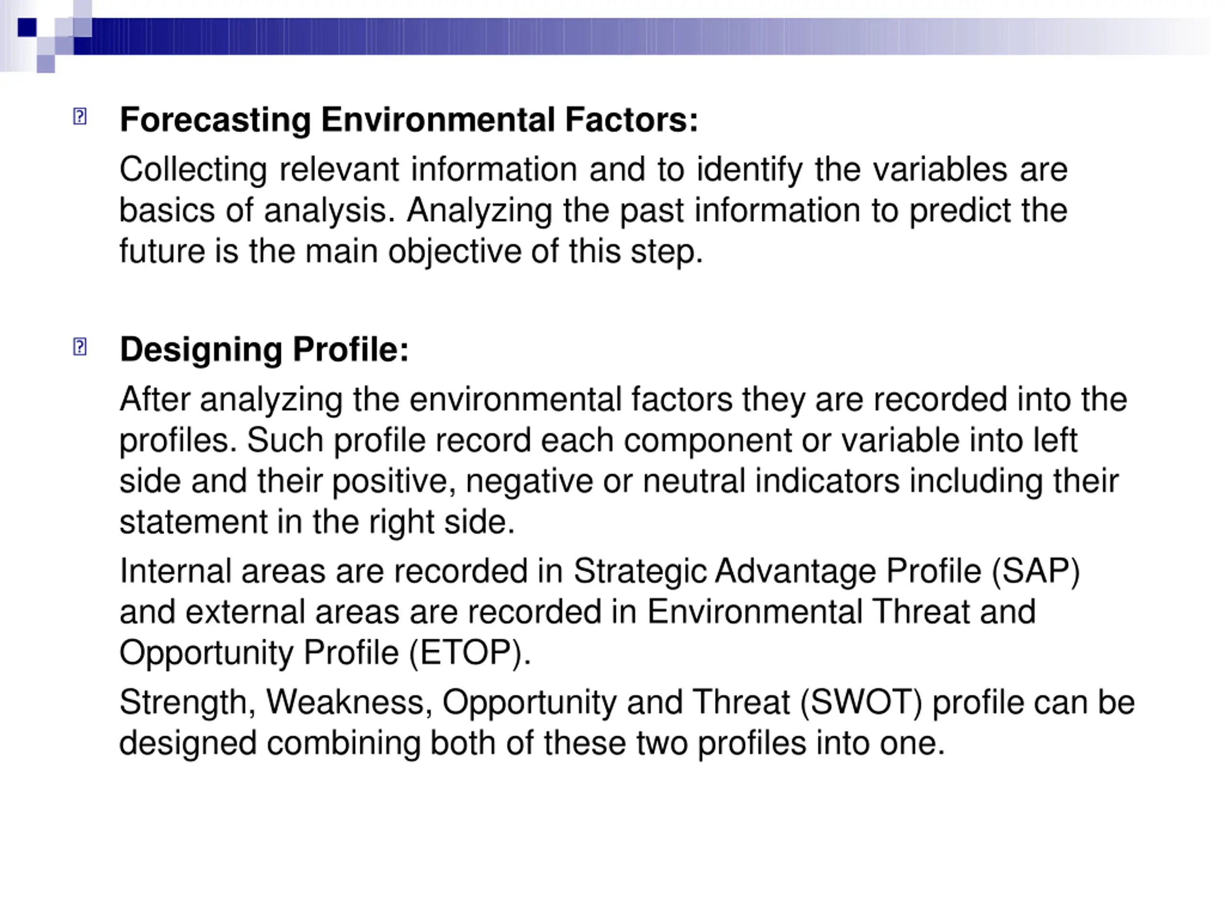Click the words Strategic Advantage Profile

click(778, 572)
